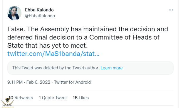Visit the @EbbaKalondo handle link
Viewport: 183px width, 108px height.
click(40, 16)
